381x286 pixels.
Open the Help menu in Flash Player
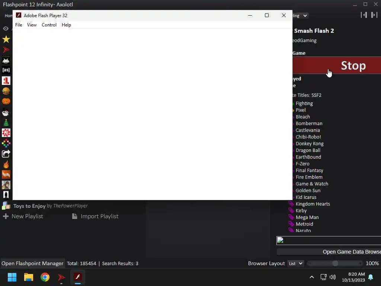pyautogui.click(x=66, y=25)
